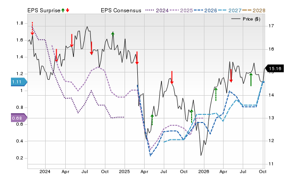Click the red miss arrow before April 2025

(x=137, y=58)
